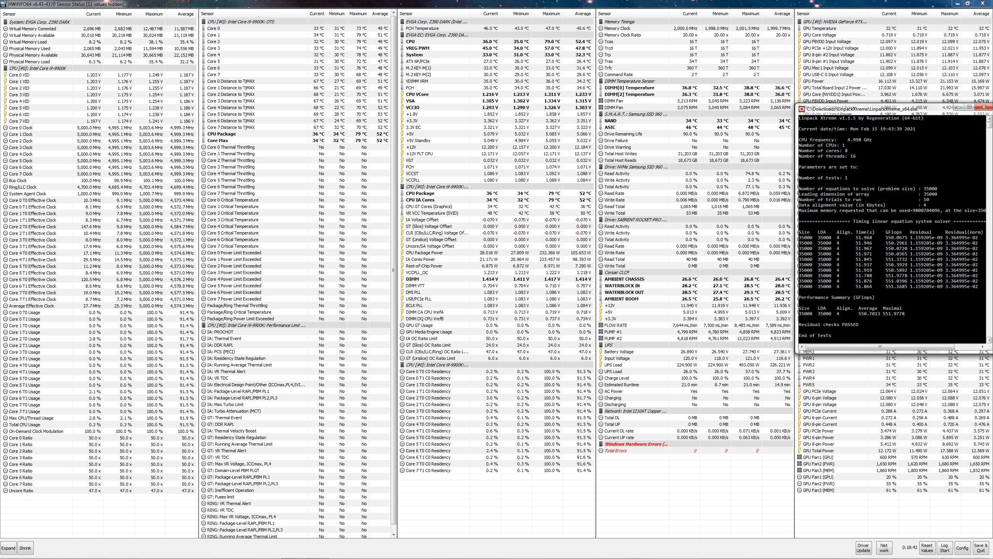Click the thermometer icon beside WATERBLOCK IN
The height and width of the screenshot is (559, 993).
click(x=601, y=286)
